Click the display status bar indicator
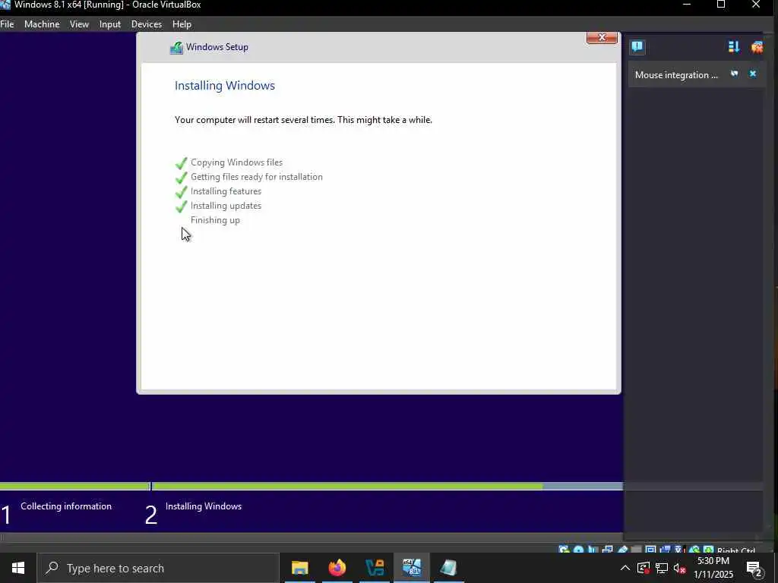Image resolution: width=778 pixels, height=583 pixels. pos(650,550)
